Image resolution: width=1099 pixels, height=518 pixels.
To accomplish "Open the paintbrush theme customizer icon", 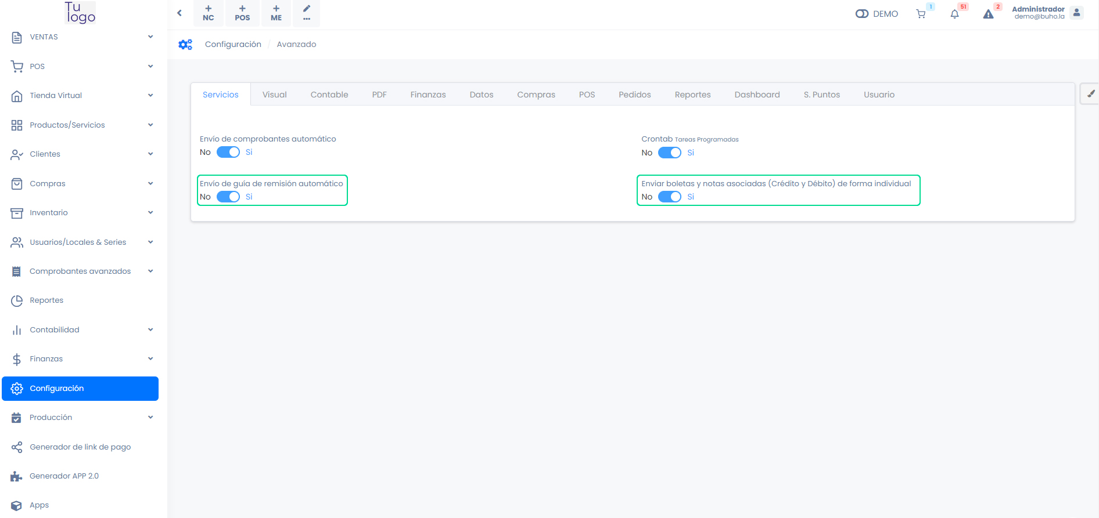I will [1090, 94].
